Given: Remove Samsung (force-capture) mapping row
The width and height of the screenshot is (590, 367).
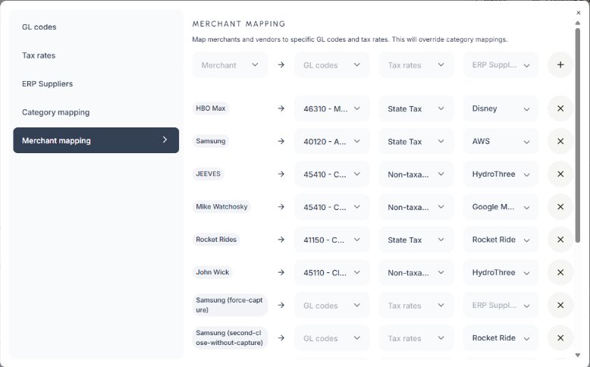Looking at the screenshot, I should pos(560,306).
